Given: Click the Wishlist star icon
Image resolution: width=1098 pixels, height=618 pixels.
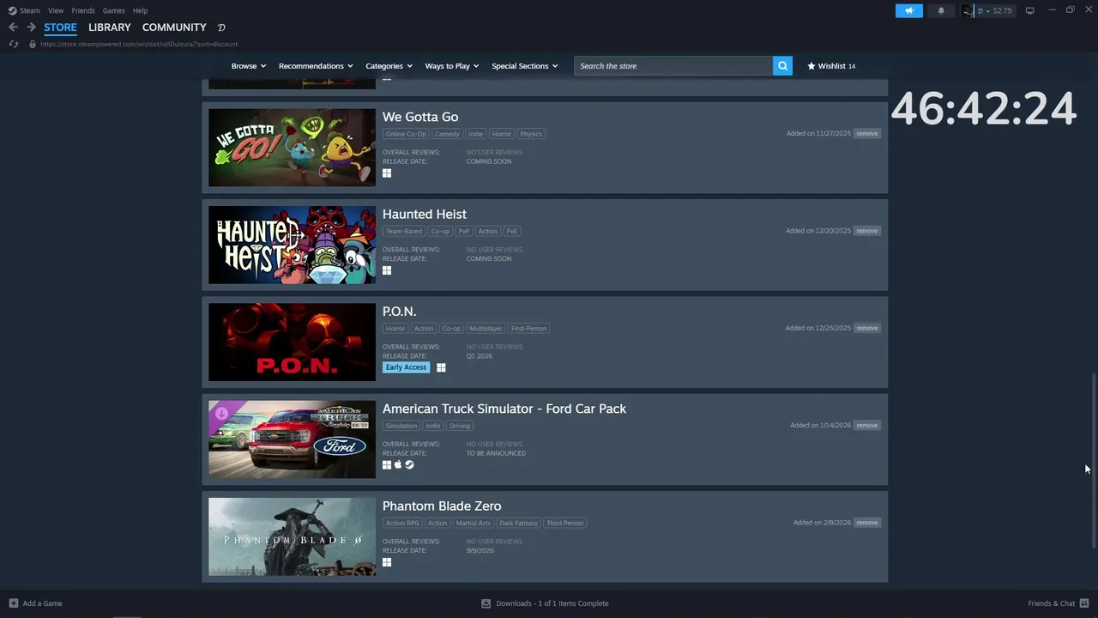Looking at the screenshot, I should (811, 66).
